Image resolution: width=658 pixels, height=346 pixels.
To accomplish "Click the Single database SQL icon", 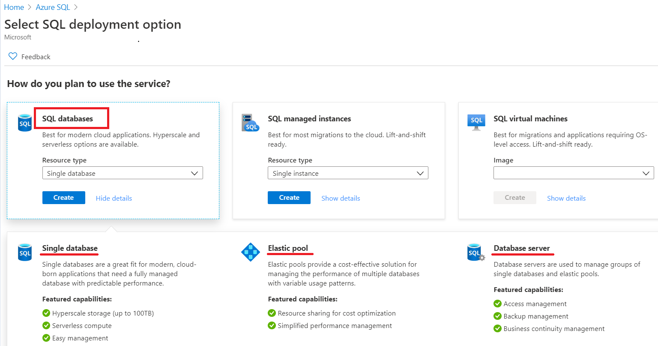I will 25,252.
